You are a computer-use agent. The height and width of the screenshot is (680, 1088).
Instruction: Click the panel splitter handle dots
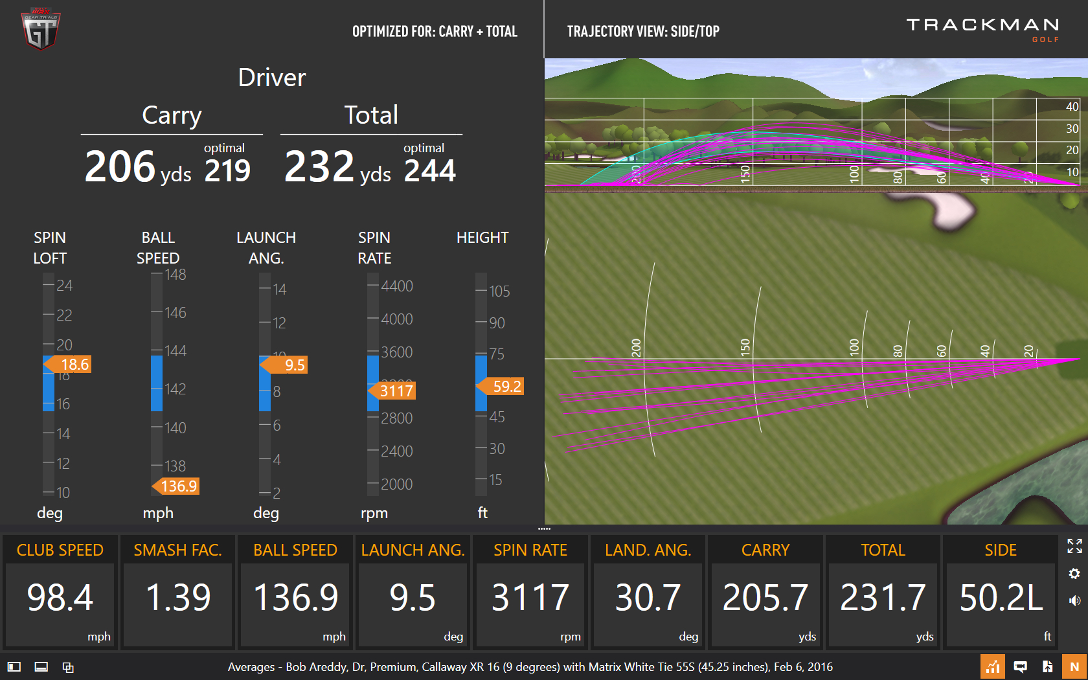(544, 529)
